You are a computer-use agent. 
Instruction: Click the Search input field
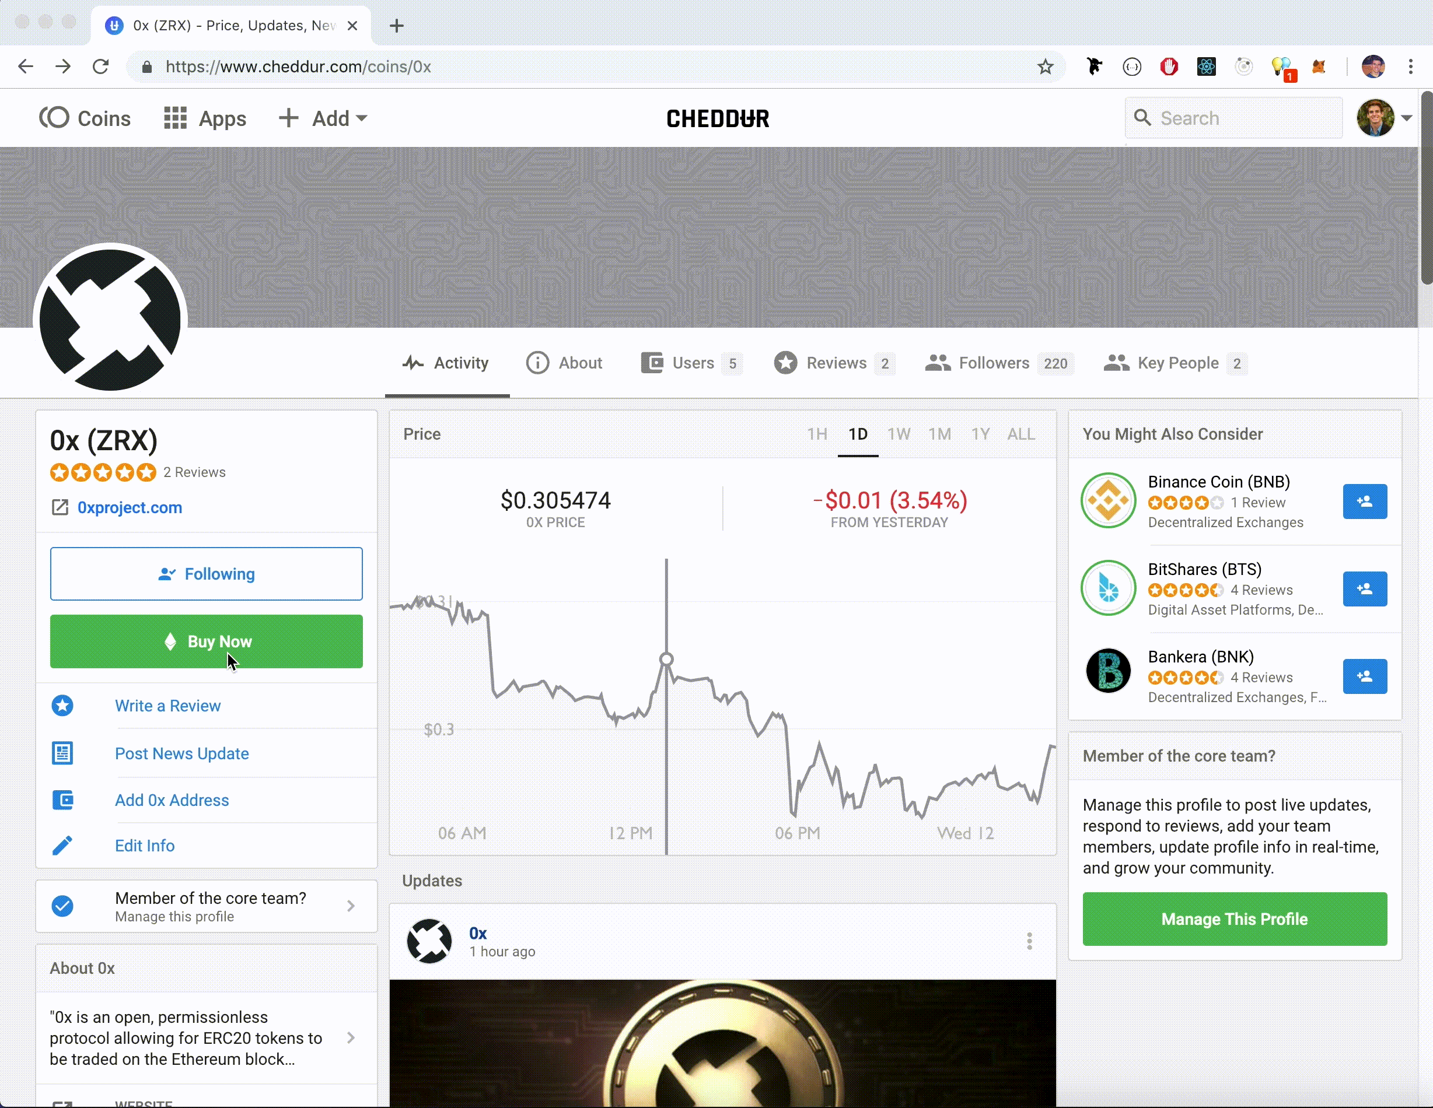(1233, 118)
